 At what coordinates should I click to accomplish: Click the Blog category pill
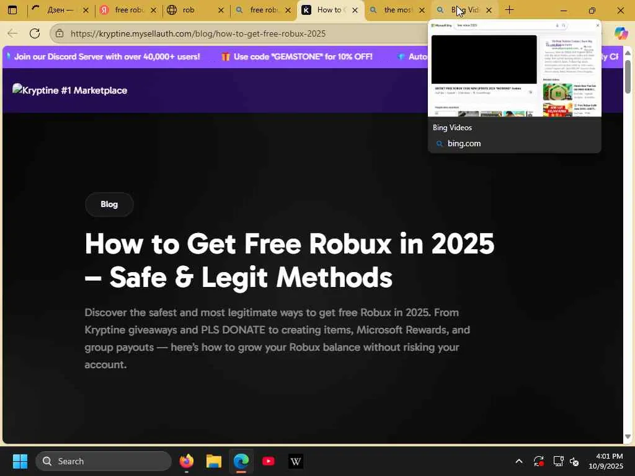tap(109, 205)
